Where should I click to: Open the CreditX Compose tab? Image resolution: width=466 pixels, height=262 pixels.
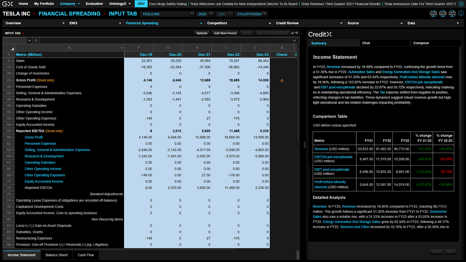436,43
